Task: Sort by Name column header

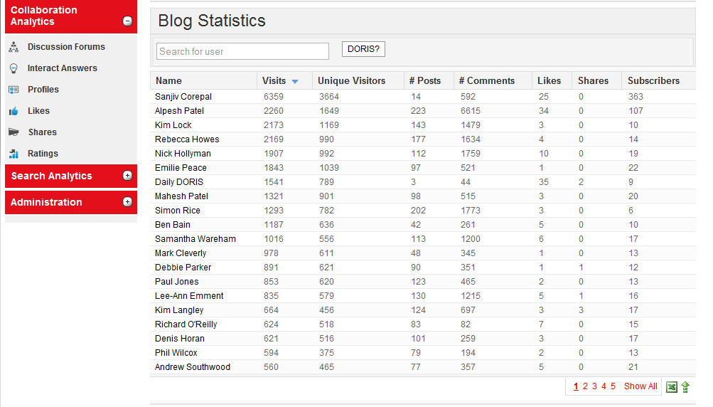Action: (168, 80)
